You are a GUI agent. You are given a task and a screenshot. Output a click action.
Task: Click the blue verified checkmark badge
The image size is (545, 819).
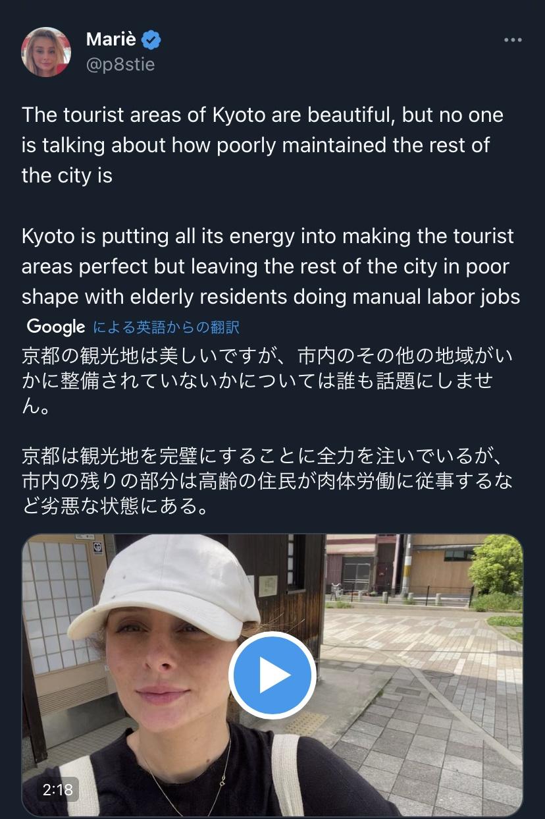click(152, 40)
